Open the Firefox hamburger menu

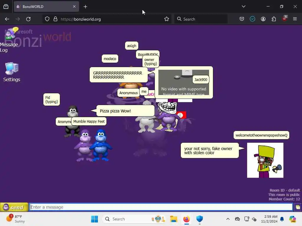(295, 19)
